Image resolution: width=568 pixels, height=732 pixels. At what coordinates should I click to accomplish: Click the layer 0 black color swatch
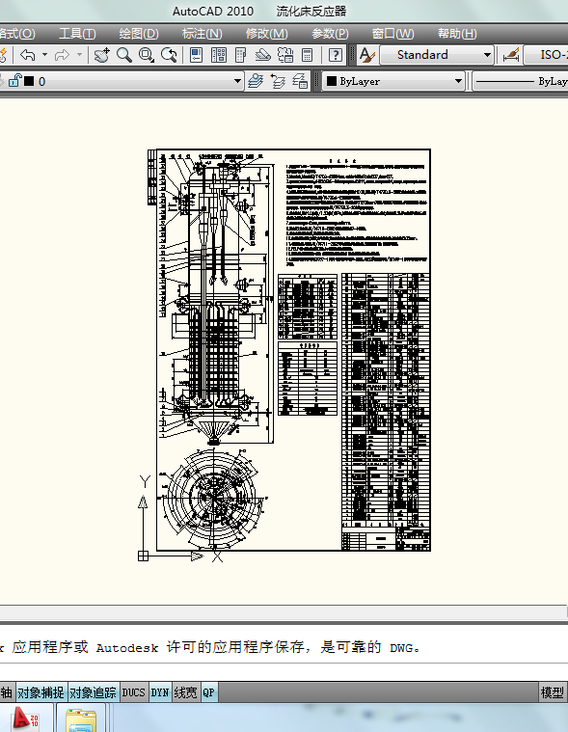(x=29, y=82)
